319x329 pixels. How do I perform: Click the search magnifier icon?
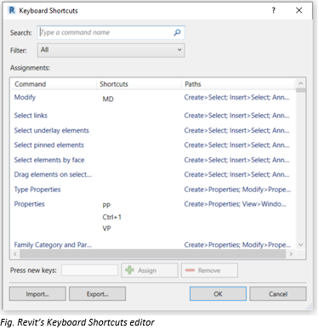(177, 32)
